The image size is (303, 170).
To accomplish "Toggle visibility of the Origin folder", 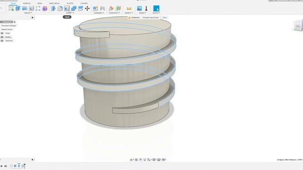I will point(2,33).
